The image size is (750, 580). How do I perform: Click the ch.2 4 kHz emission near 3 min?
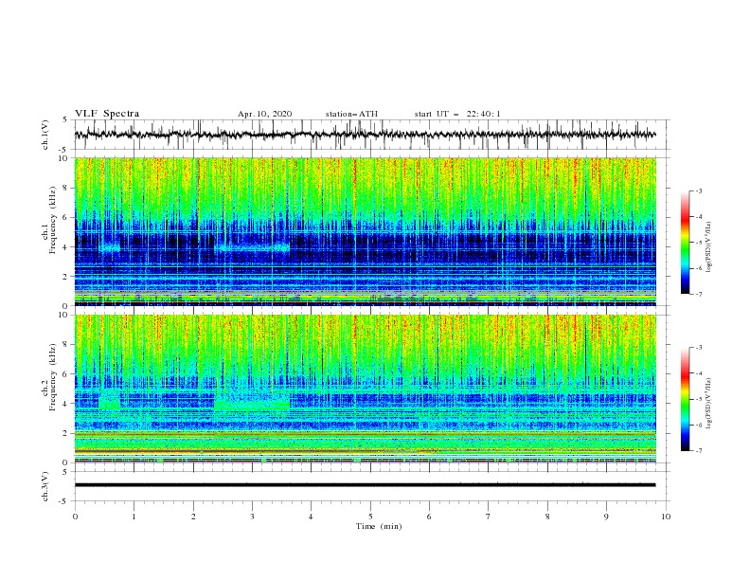pos(252,404)
